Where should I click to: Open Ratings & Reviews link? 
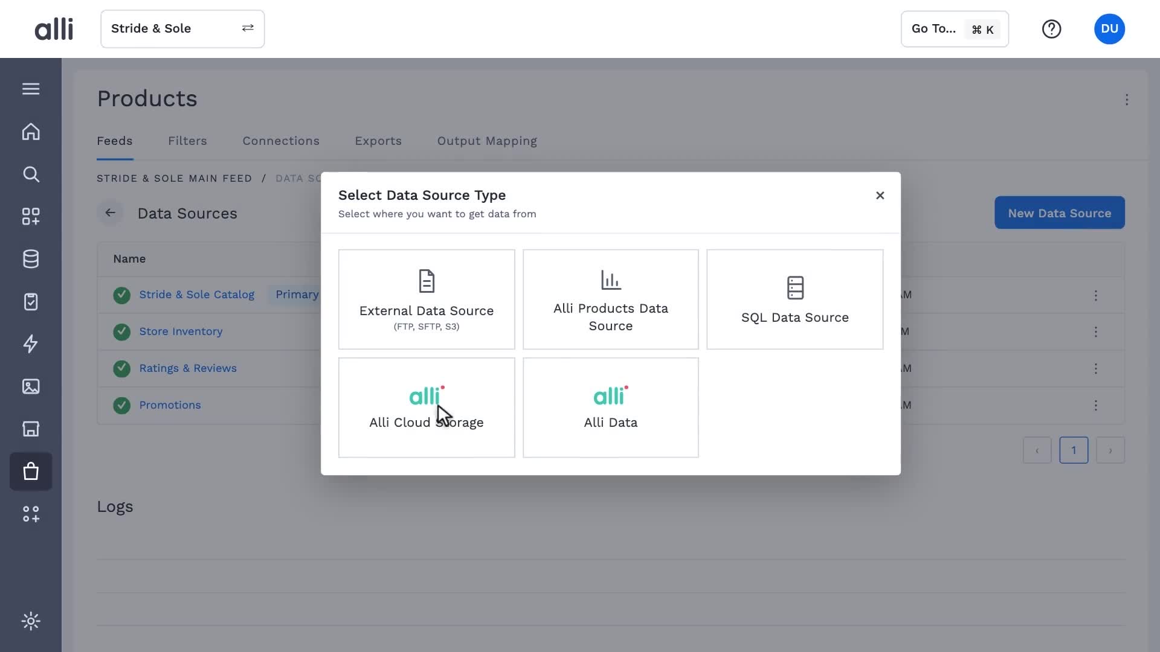188,368
